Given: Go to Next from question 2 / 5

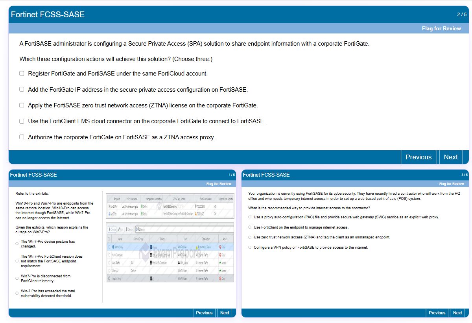Looking at the screenshot, I should [451, 157].
